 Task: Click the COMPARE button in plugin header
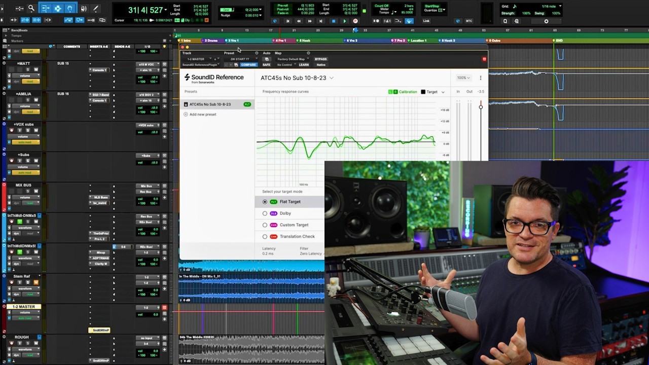(248, 65)
